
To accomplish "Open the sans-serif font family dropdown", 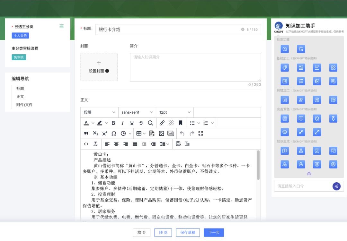I will coord(137,112).
